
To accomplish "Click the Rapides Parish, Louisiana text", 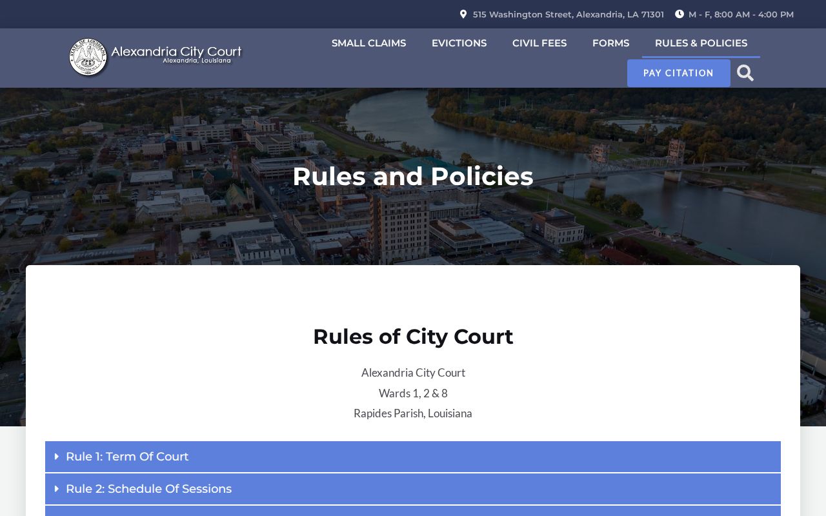I will click(413, 413).
